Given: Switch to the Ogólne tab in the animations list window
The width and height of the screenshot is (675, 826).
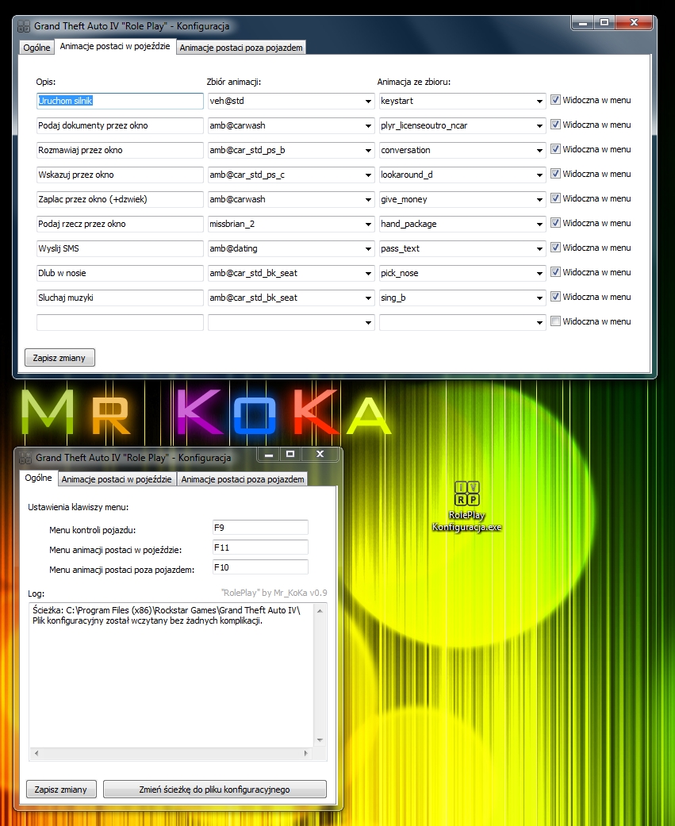Looking at the screenshot, I should (36, 48).
